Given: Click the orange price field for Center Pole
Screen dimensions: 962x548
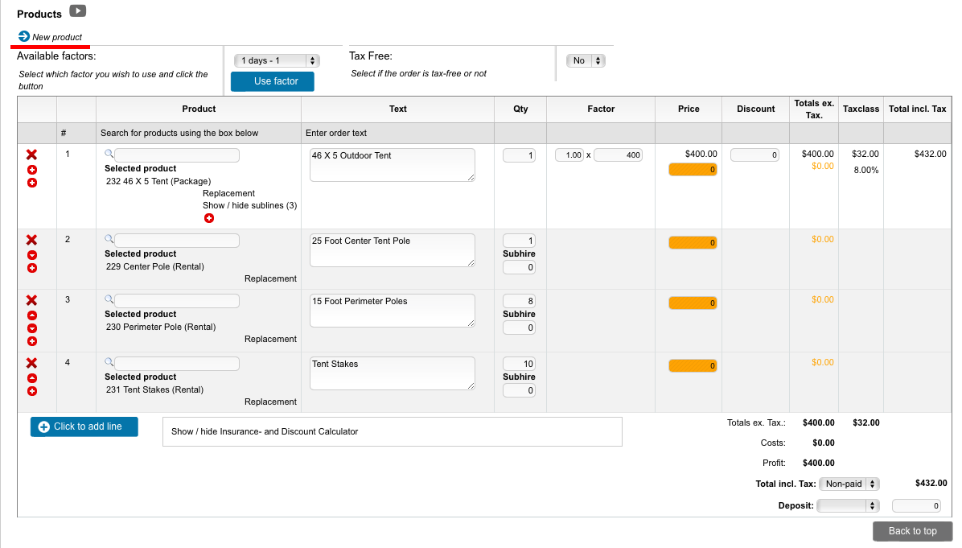Looking at the screenshot, I should point(693,243).
